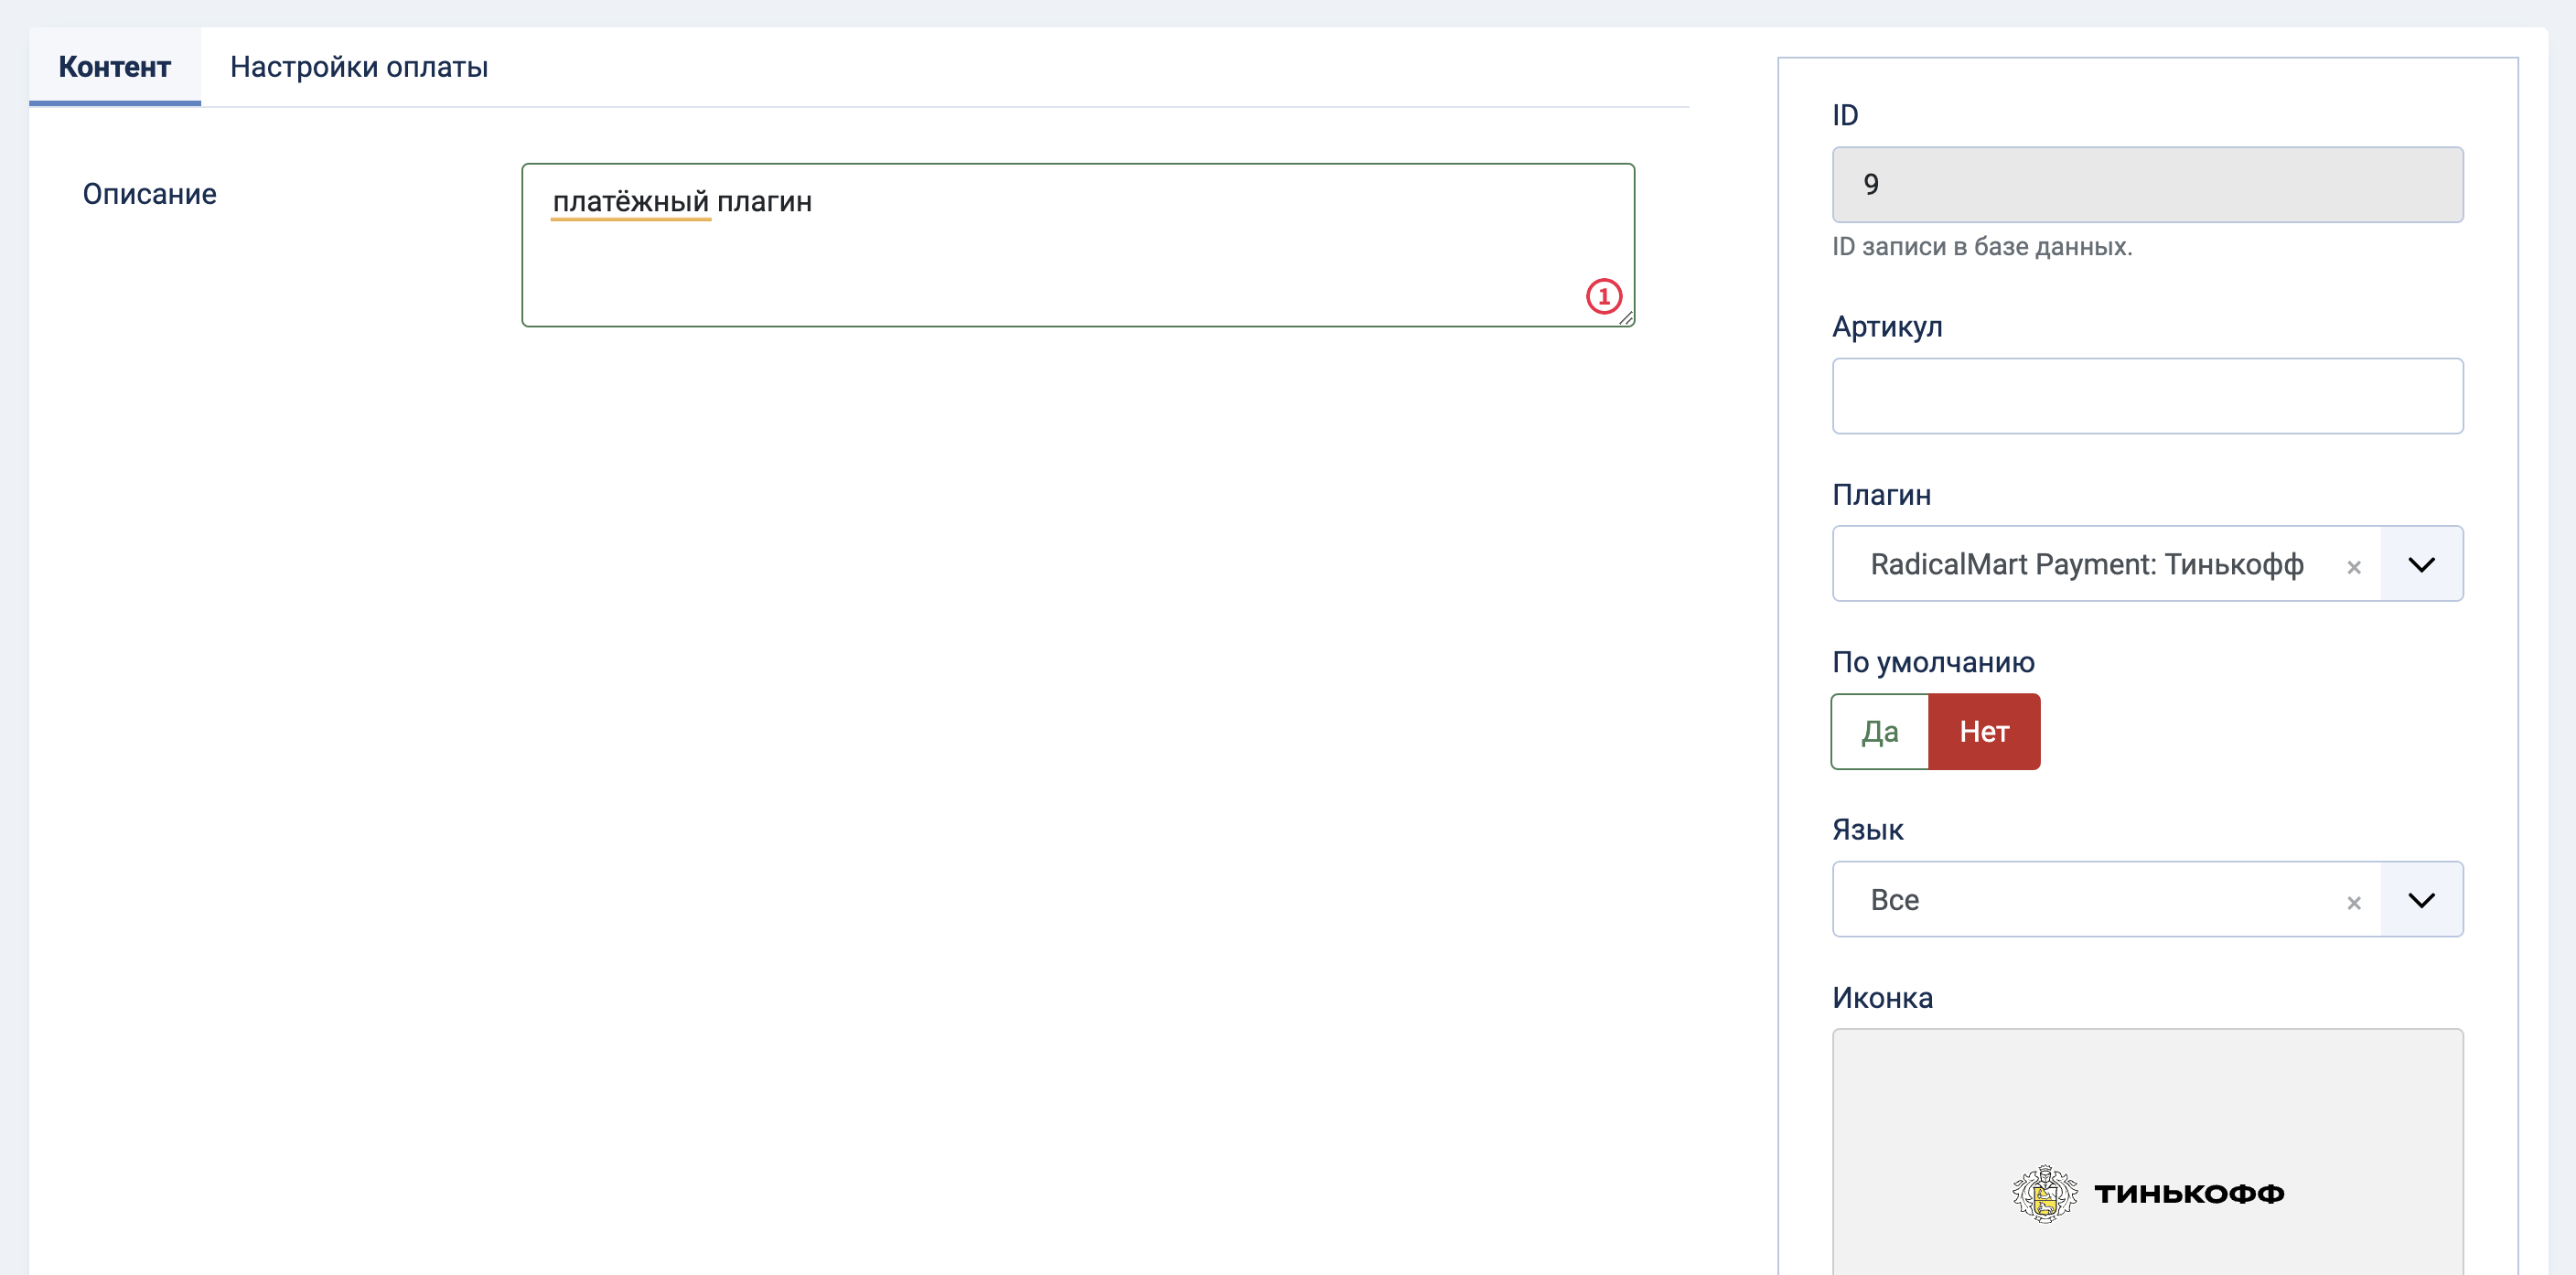Click the Описание field label
Screen dimensions: 2576x1275
coord(149,194)
